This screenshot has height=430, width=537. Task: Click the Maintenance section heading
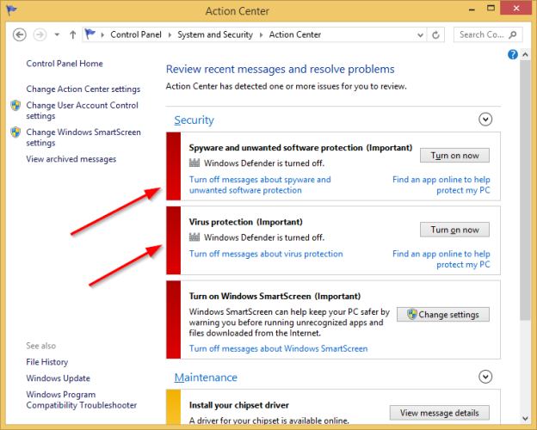(x=206, y=378)
